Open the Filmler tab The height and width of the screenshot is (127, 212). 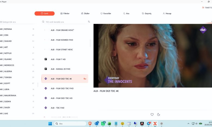click(65, 14)
